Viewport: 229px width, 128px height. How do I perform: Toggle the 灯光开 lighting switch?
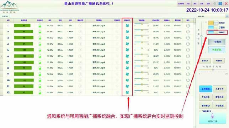[213, 23]
